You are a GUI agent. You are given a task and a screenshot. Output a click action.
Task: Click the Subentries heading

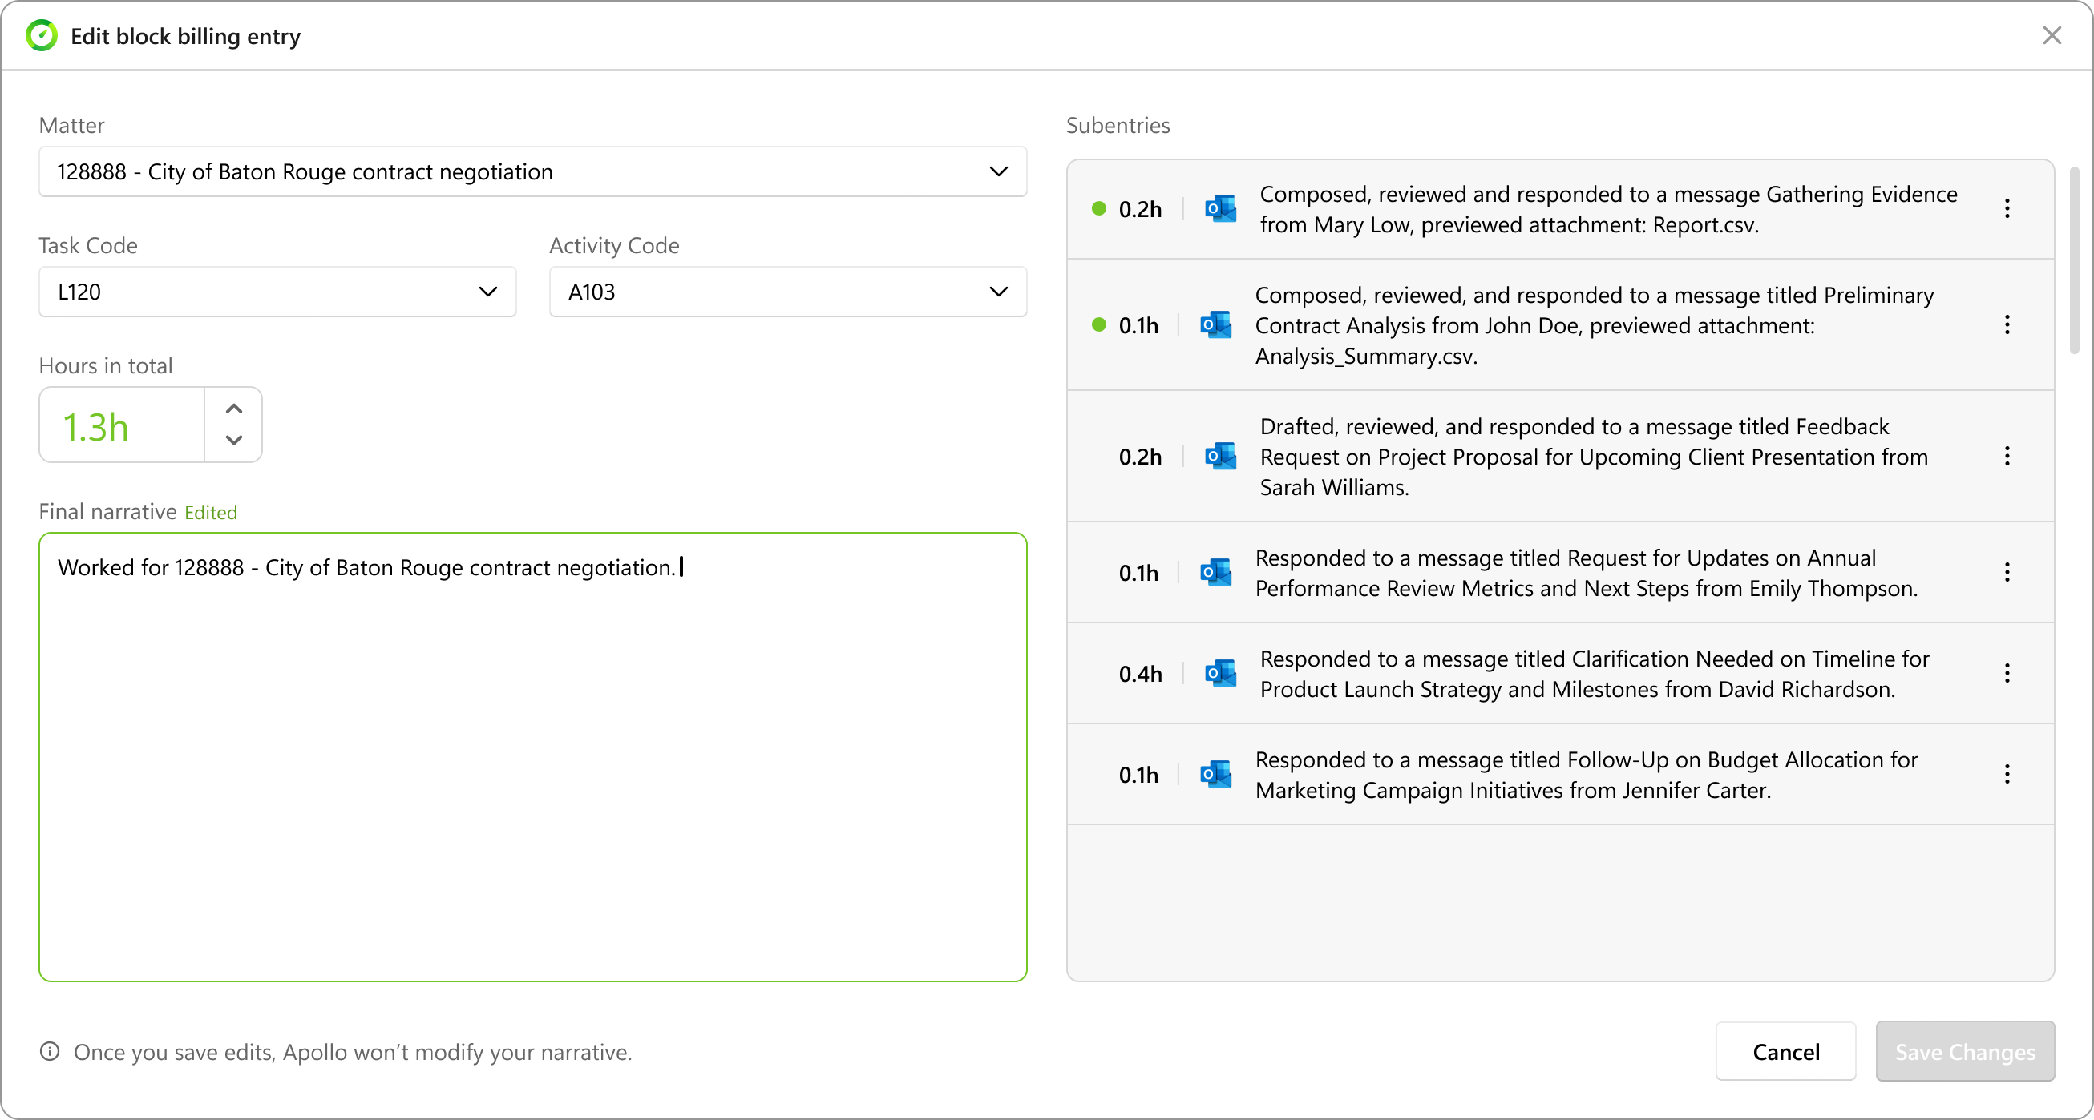[1118, 125]
